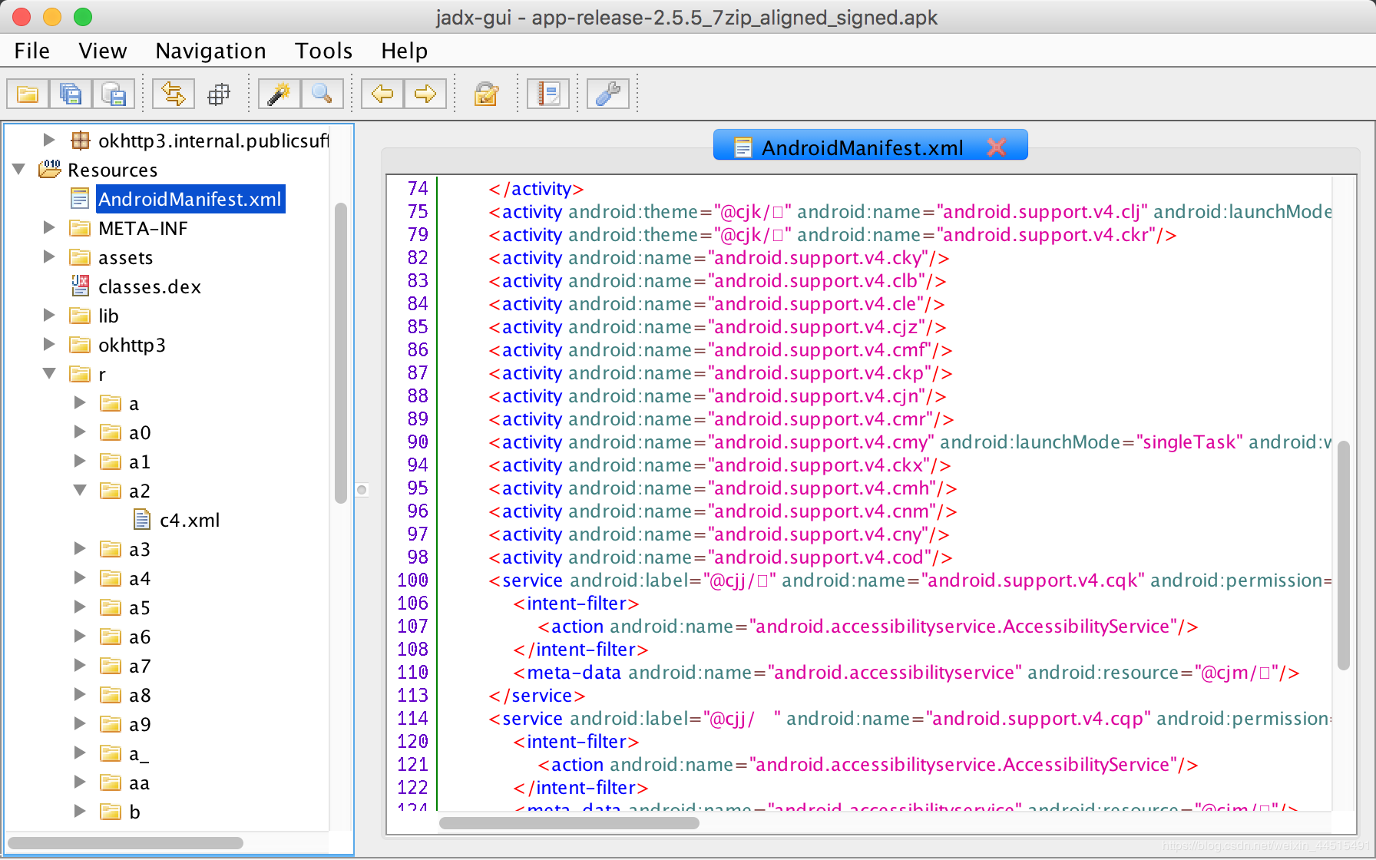Click the Save all toolbar icon

click(x=71, y=94)
